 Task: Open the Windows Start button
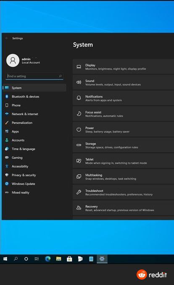tap(5, 259)
